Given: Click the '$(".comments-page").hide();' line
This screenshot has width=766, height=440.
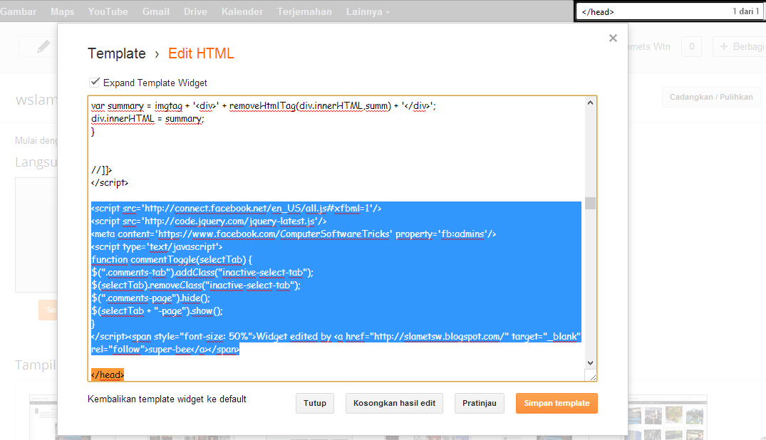Looking at the screenshot, I should point(150,298).
